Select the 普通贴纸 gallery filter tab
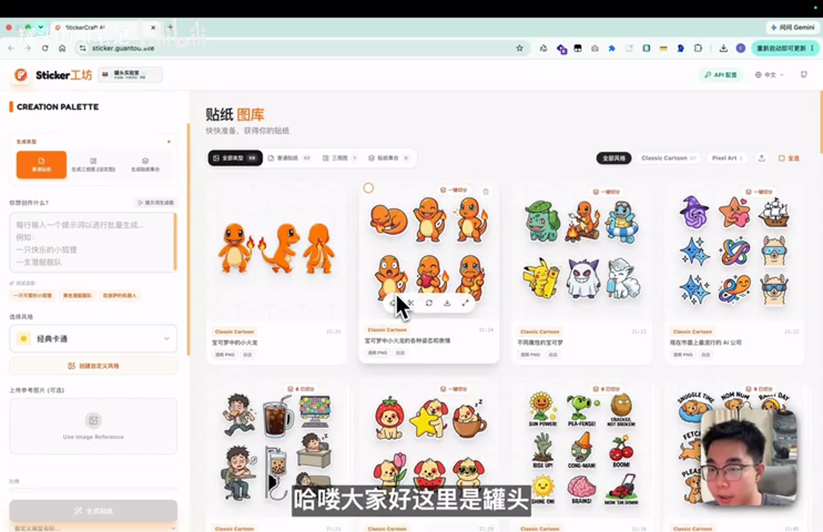823x532 pixels. 289,158
